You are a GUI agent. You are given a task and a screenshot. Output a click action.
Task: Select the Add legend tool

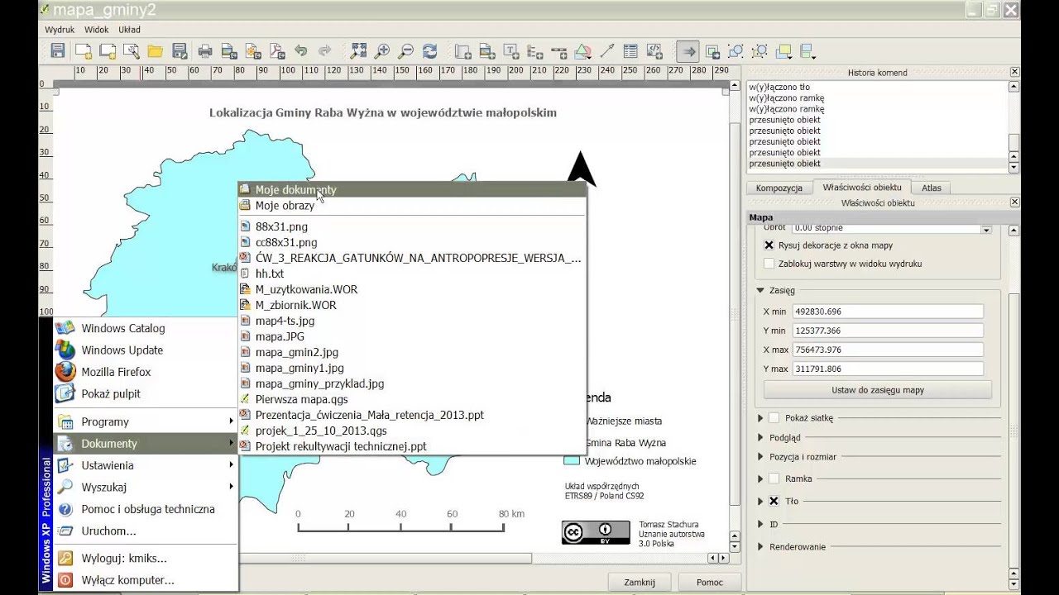535,51
